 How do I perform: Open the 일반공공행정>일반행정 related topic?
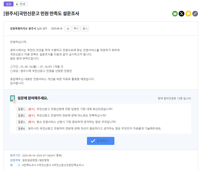tap(35, 160)
